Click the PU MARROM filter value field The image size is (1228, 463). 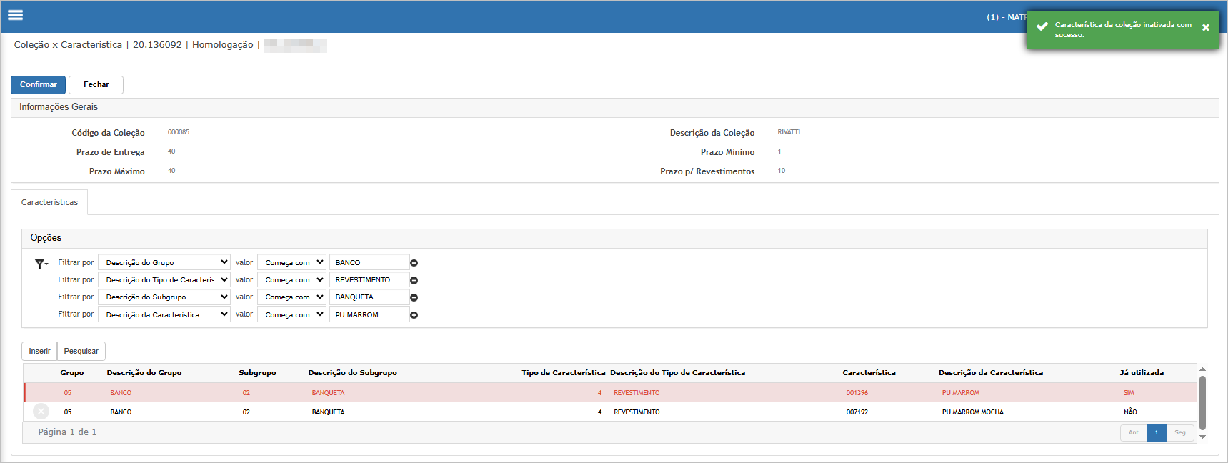pyautogui.click(x=369, y=314)
